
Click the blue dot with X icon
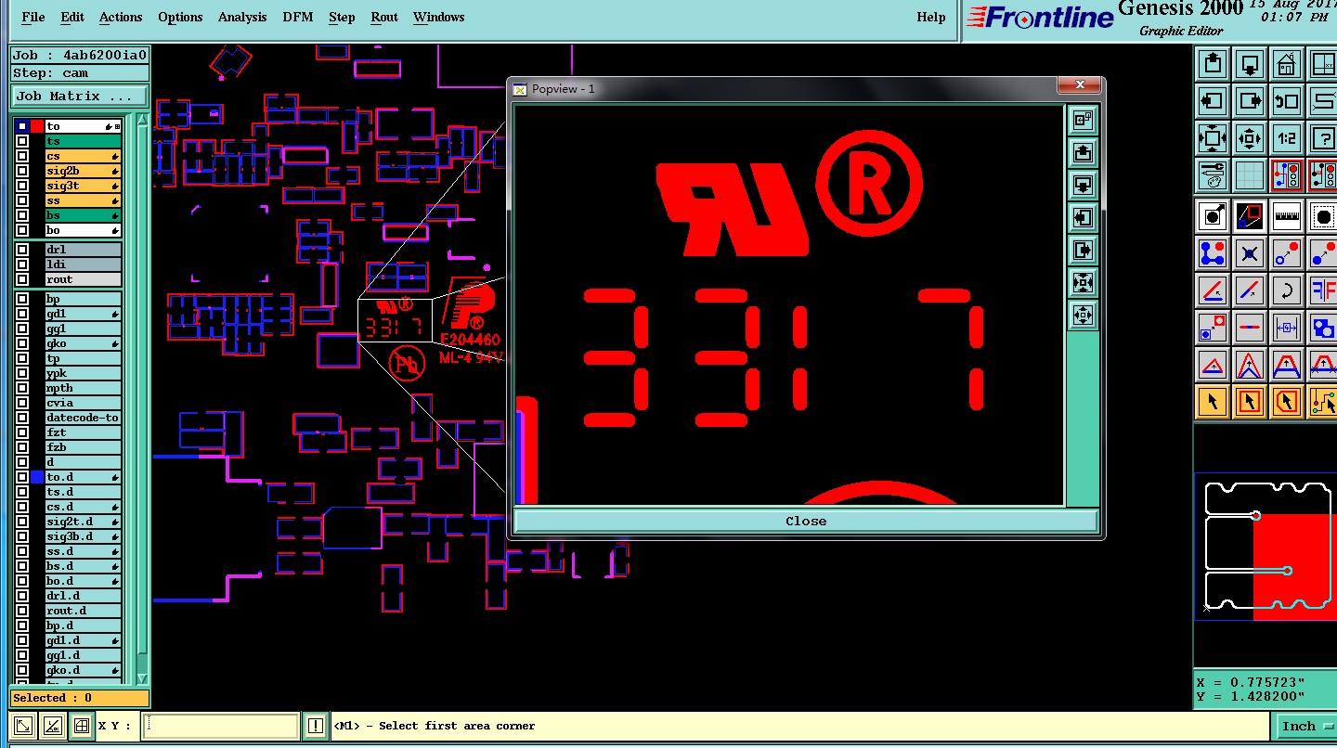pos(1250,253)
